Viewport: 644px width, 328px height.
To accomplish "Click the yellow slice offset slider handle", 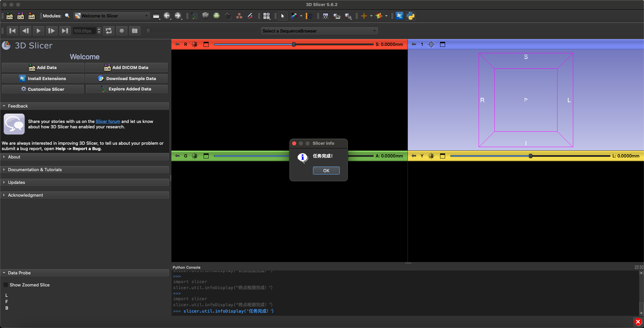I will click(x=530, y=156).
